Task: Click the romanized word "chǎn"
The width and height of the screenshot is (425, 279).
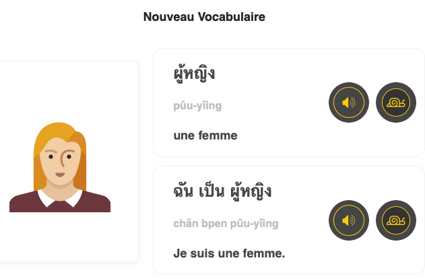Action: click(187, 224)
